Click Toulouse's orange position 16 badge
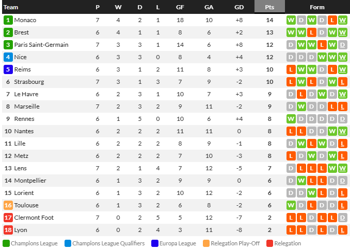Viewport: 350px width, 250px height. (8, 205)
